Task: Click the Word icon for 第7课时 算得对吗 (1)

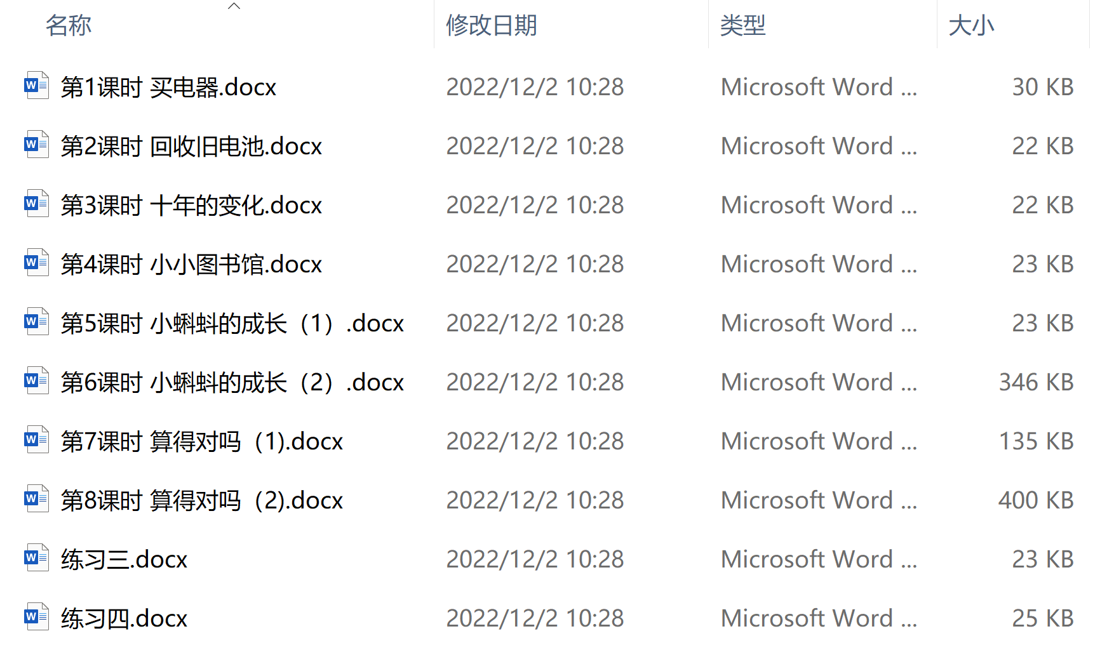Action: pyautogui.click(x=36, y=440)
